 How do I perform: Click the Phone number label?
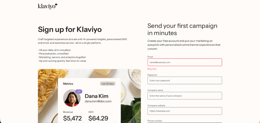(x=155, y=121)
